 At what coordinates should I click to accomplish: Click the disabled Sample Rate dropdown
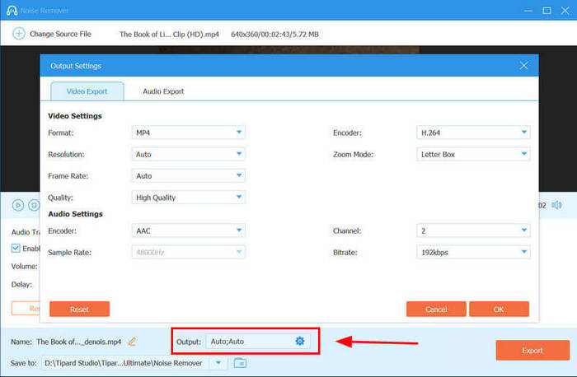(189, 253)
